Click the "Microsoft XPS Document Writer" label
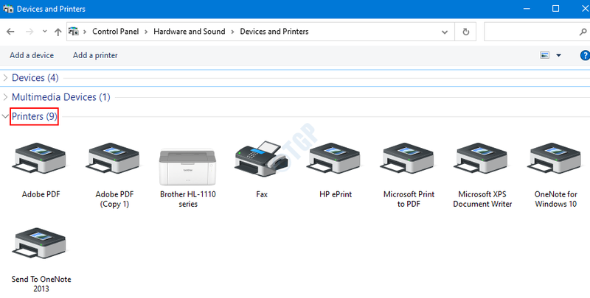 point(482,199)
